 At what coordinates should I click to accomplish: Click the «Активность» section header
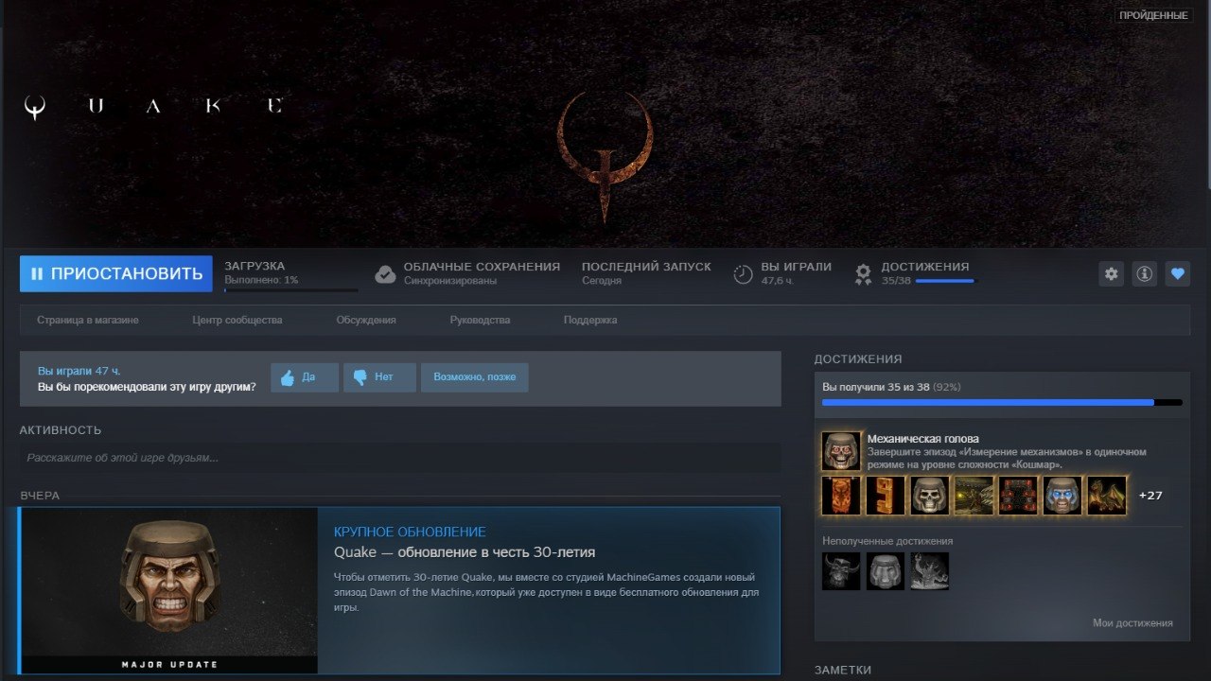61,430
